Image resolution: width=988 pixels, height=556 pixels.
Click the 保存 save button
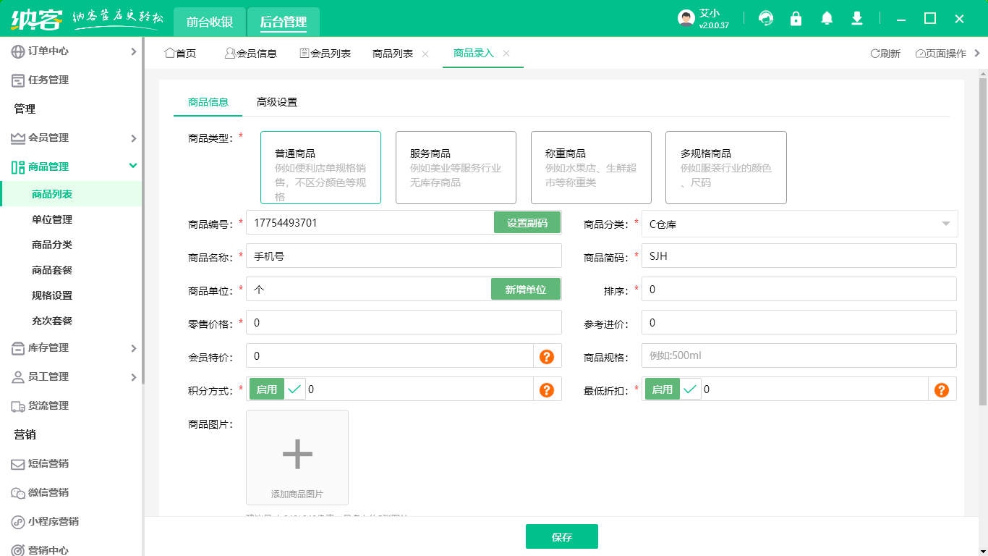click(x=562, y=536)
